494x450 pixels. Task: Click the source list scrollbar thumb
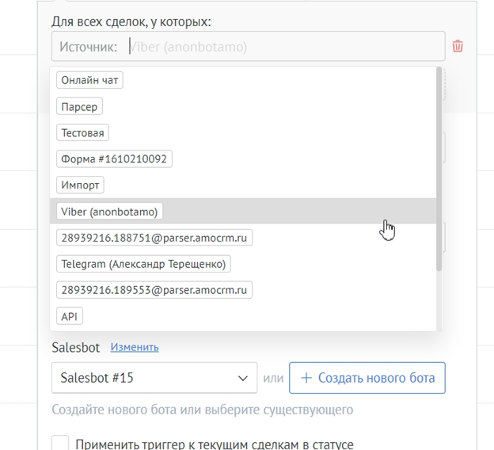click(x=439, y=169)
